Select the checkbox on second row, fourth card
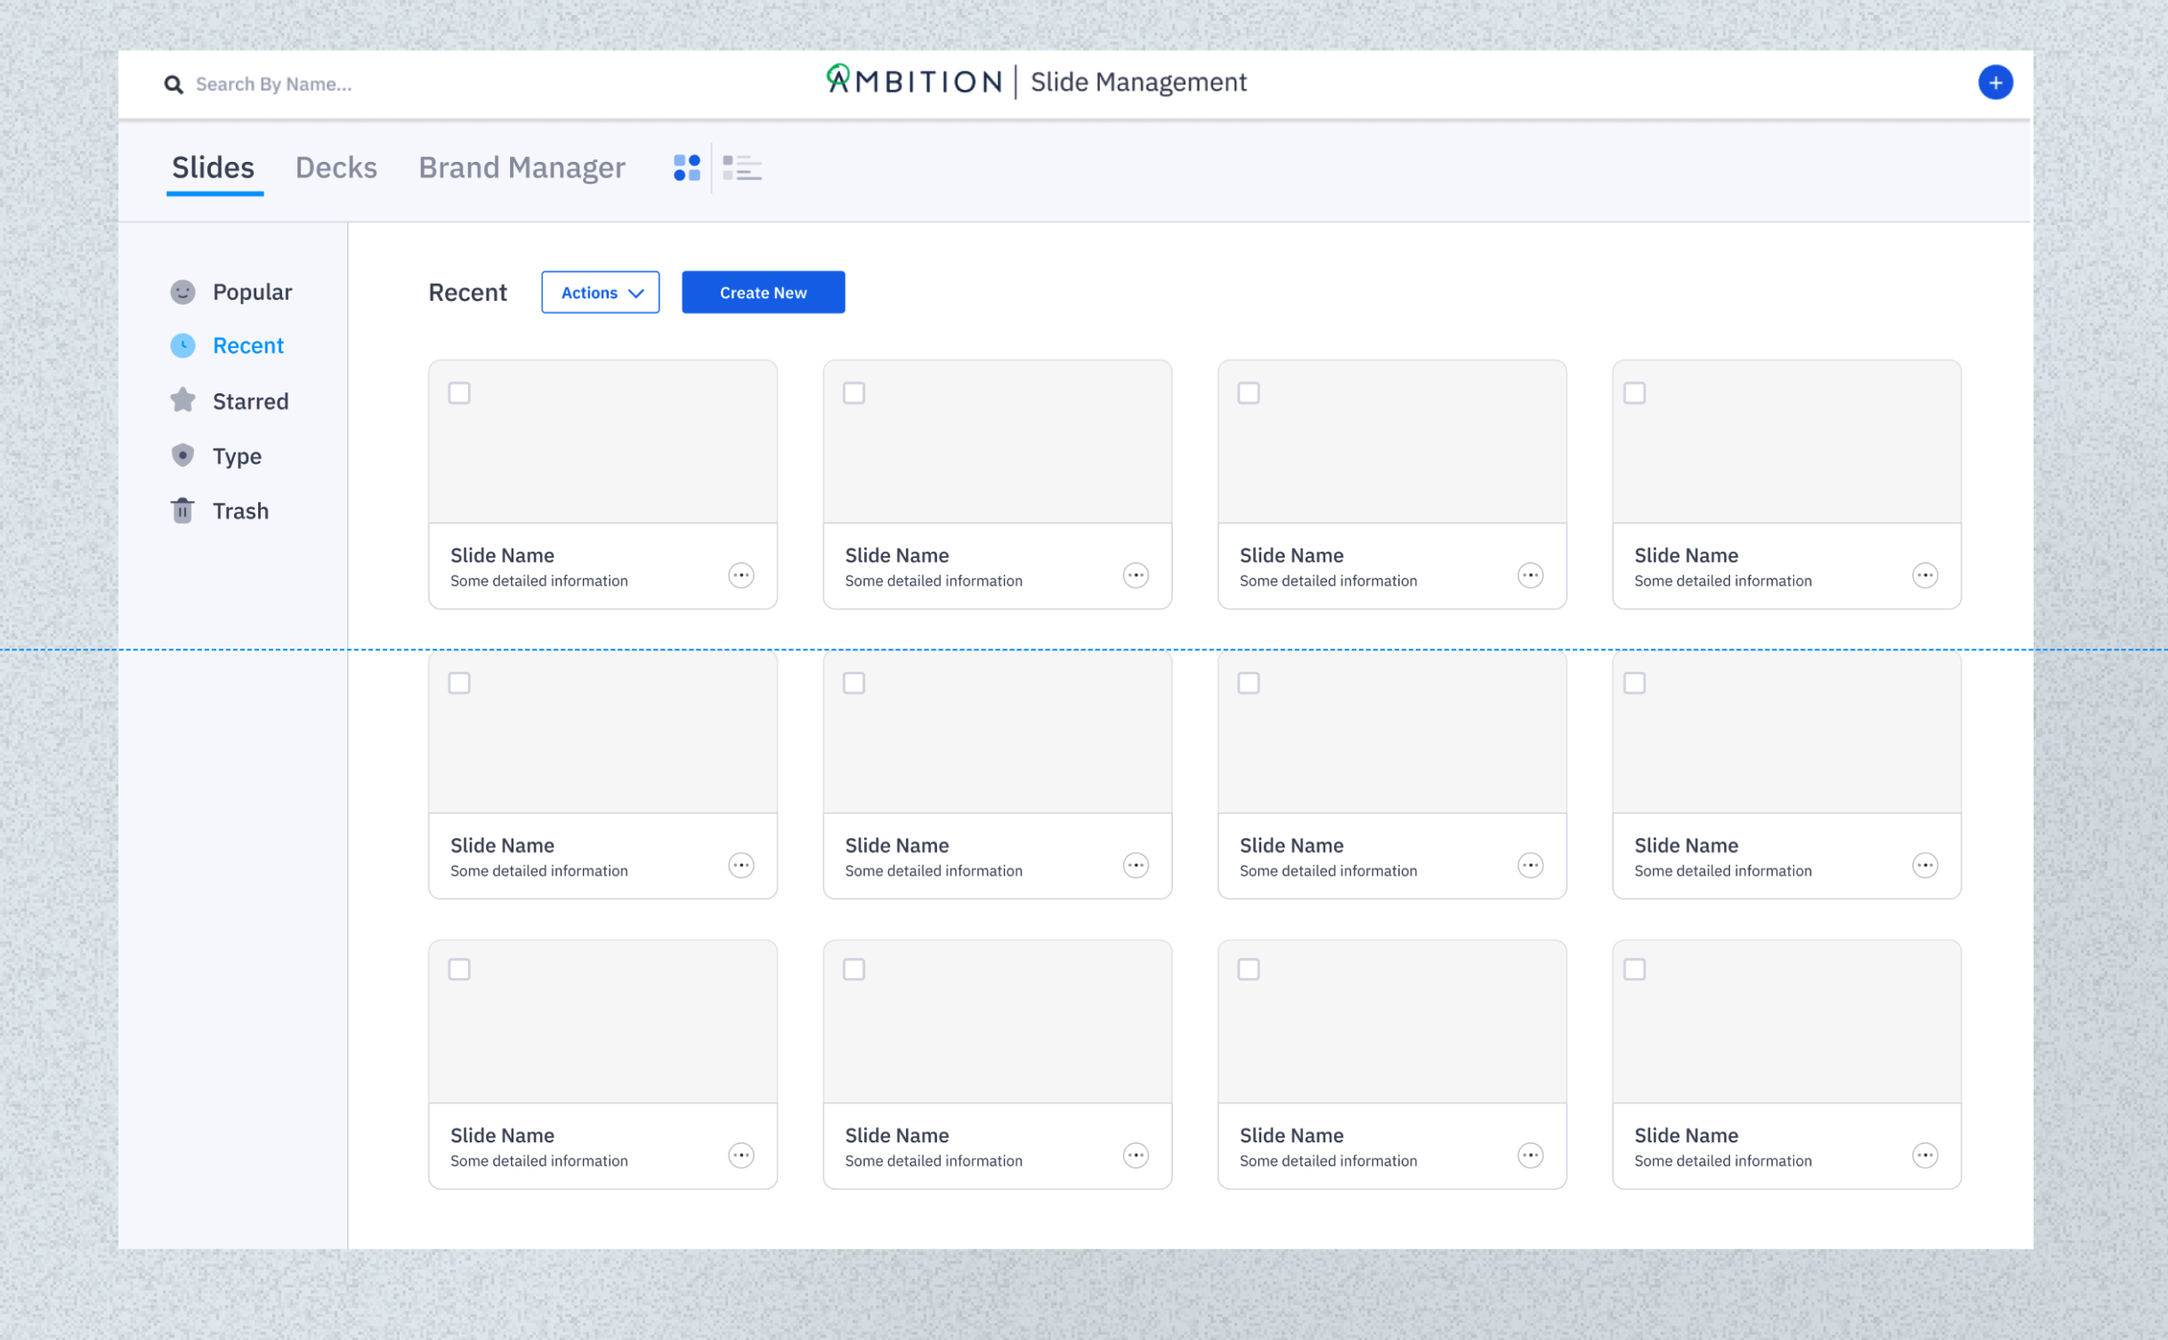This screenshot has height=1340, width=2168. [1635, 683]
